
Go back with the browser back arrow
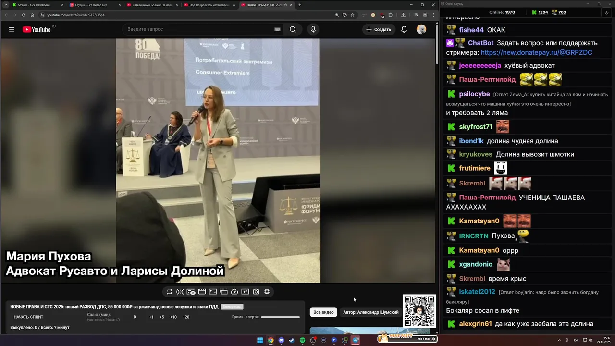tap(6, 15)
